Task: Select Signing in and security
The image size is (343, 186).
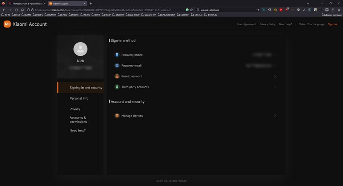Action: click(x=81, y=87)
